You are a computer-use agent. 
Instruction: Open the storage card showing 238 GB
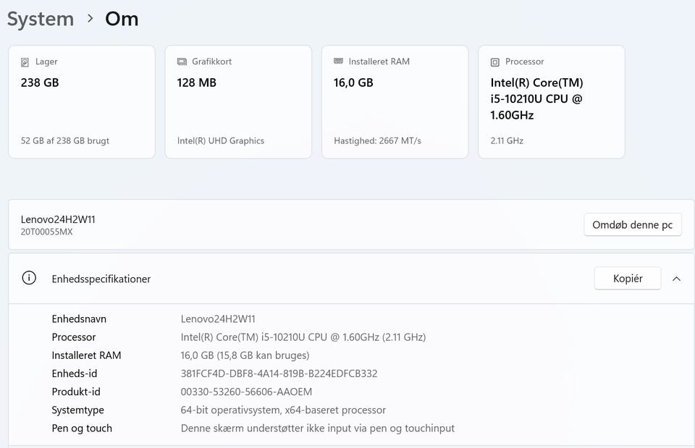[82, 101]
